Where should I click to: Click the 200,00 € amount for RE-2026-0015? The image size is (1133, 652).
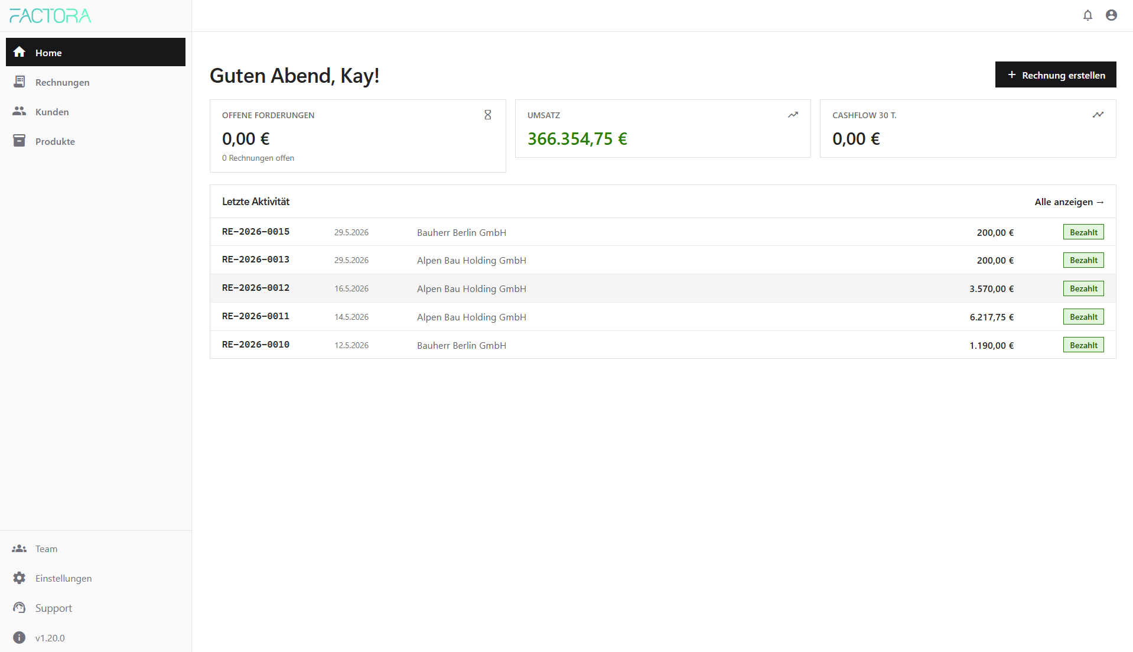(995, 232)
